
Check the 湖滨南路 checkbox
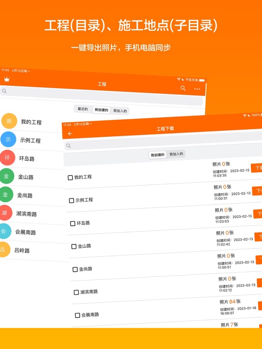point(76,292)
